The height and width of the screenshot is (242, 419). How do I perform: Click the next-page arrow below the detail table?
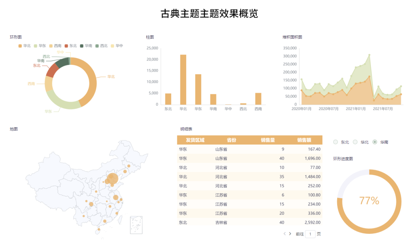(x=290, y=234)
